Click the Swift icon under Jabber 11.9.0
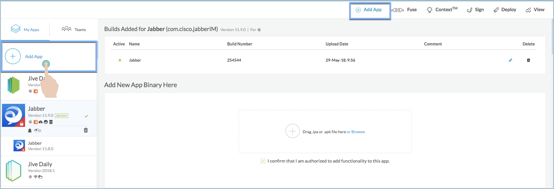This screenshot has width=554, height=189. (36, 122)
